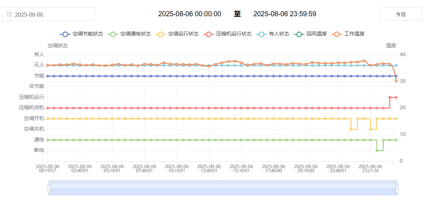
Task: Click the 空调关机 y-axis label
Action: tap(34, 129)
